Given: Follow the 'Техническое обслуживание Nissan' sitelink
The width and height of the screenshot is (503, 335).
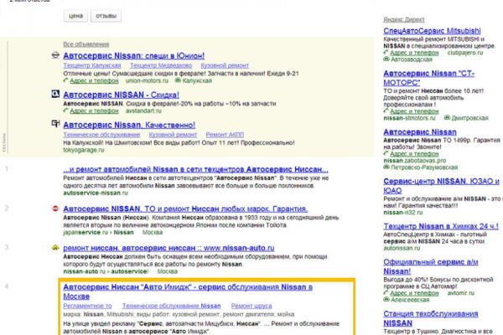Looking at the screenshot, I should 172,307.
